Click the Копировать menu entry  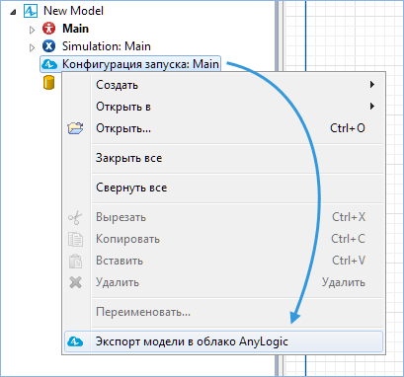[223, 239]
